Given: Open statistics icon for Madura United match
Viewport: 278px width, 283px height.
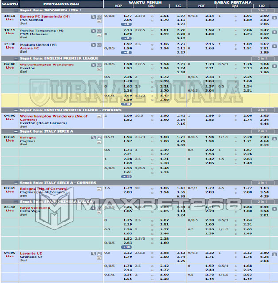Looking at the screenshot, I should pos(93,45).
